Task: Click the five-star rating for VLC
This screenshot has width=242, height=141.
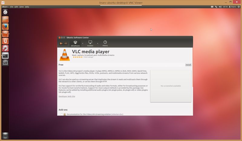Action: pos(78,57)
